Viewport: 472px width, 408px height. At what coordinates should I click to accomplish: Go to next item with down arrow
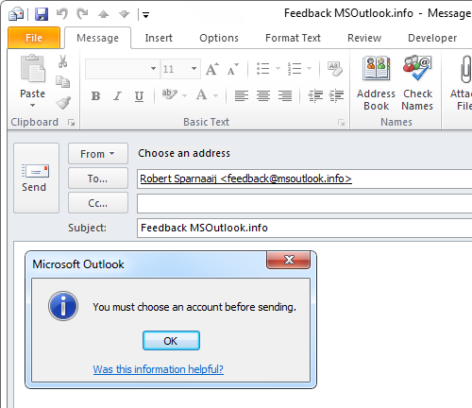pos(125,14)
